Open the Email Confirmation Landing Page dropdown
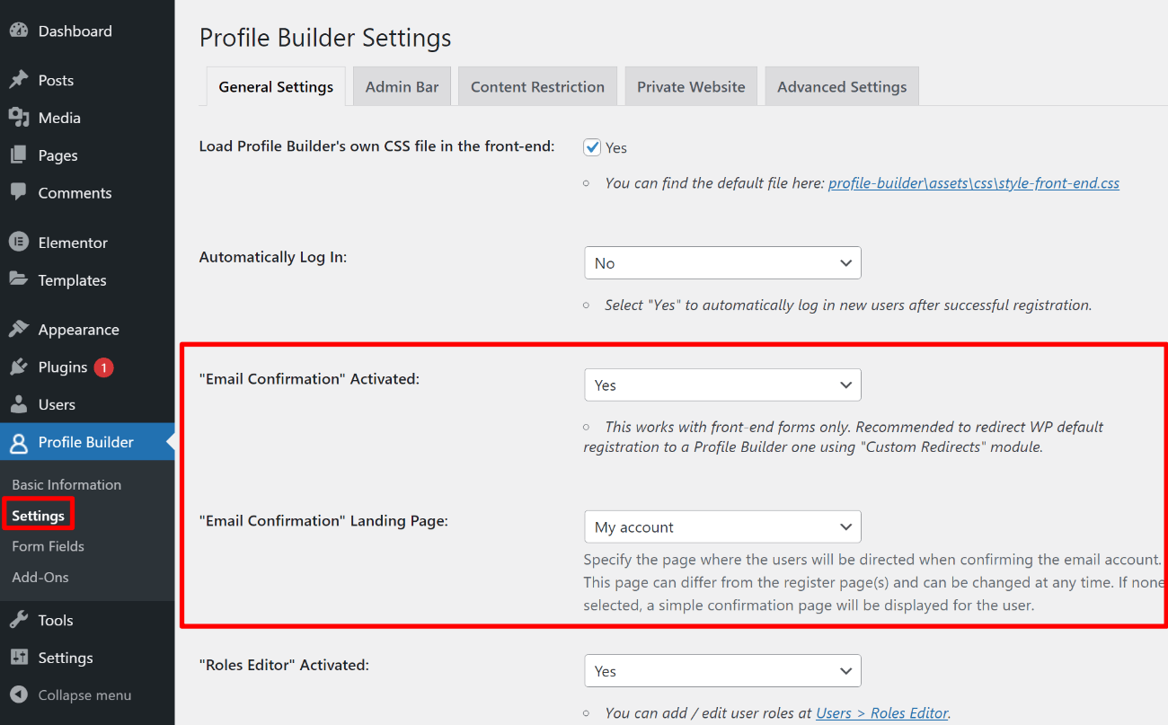The image size is (1168, 725). [722, 527]
